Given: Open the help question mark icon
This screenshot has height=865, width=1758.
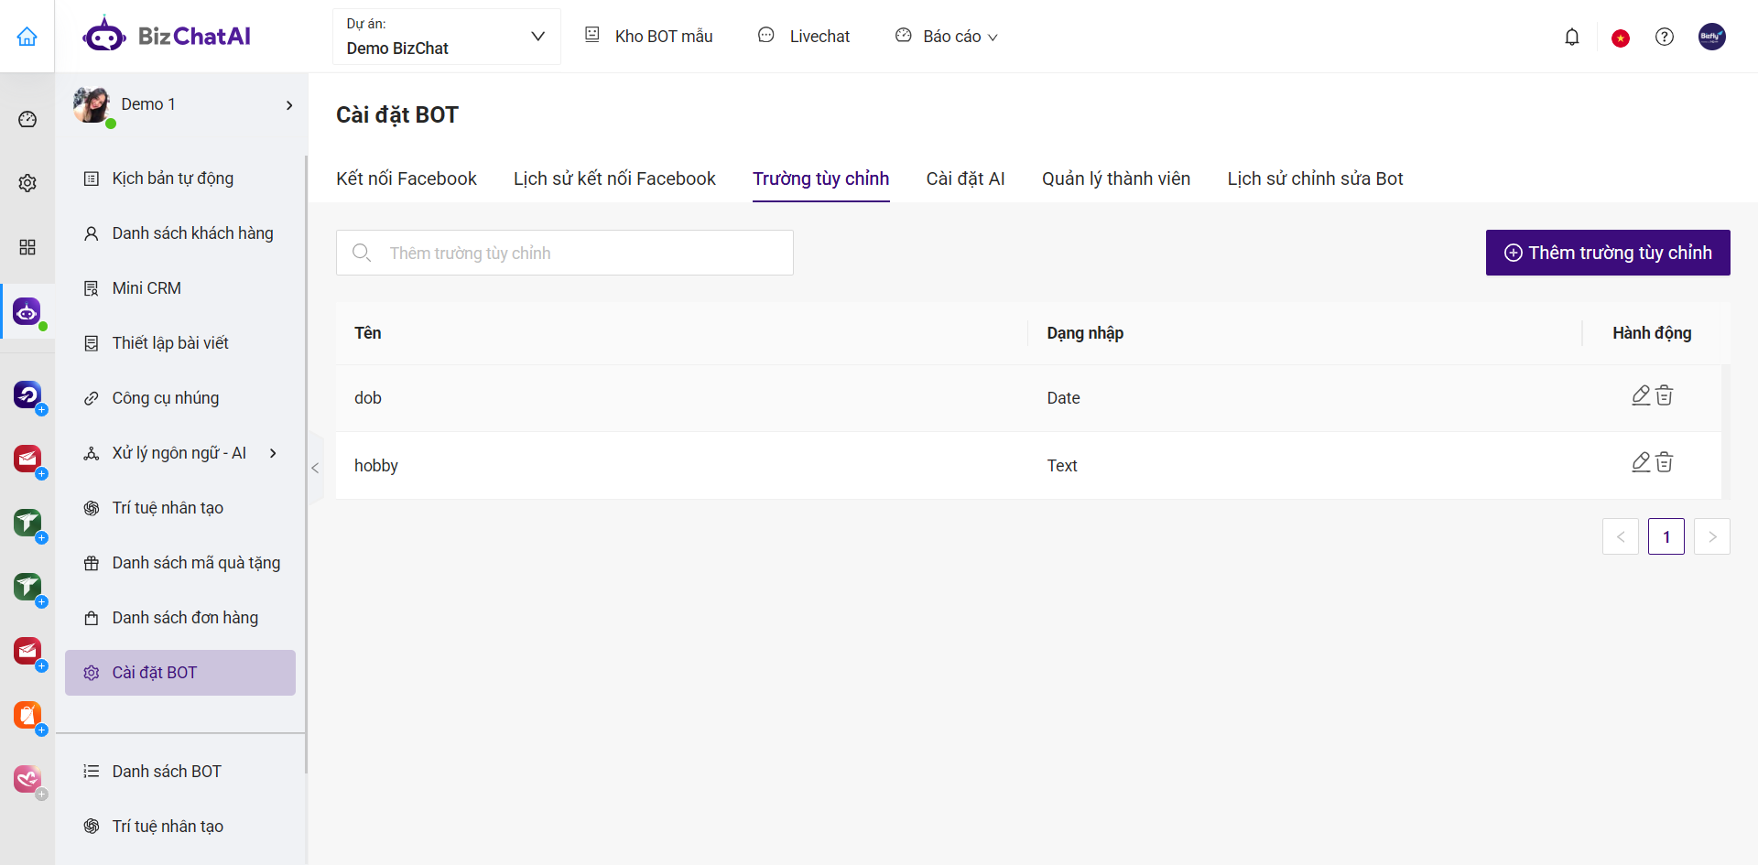Looking at the screenshot, I should click(x=1664, y=37).
